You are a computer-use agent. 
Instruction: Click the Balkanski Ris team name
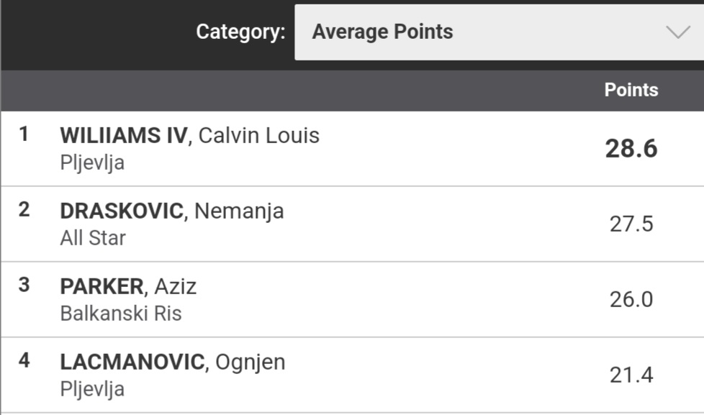click(x=121, y=313)
